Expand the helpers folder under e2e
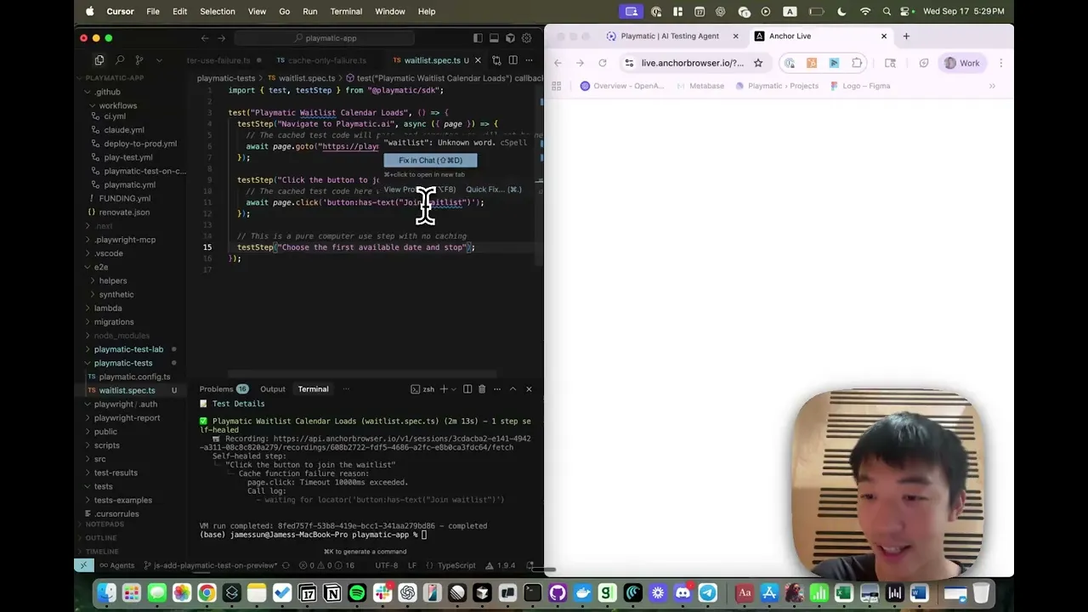This screenshot has width=1088, height=612. [112, 280]
